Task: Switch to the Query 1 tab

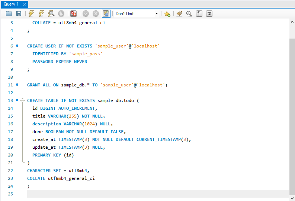Action: [11, 4]
